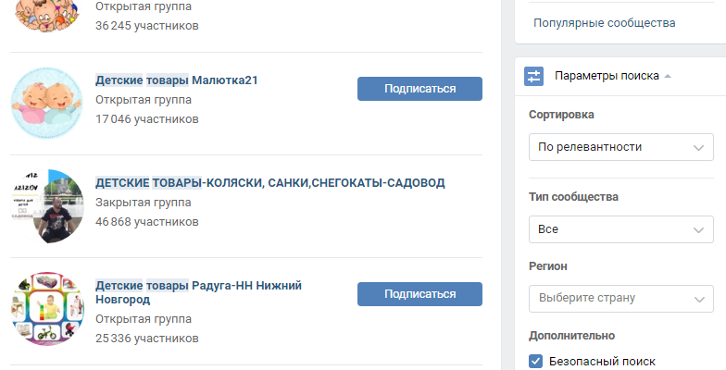Click the 25 336 участников member count
726x370 pixels.
146,336
